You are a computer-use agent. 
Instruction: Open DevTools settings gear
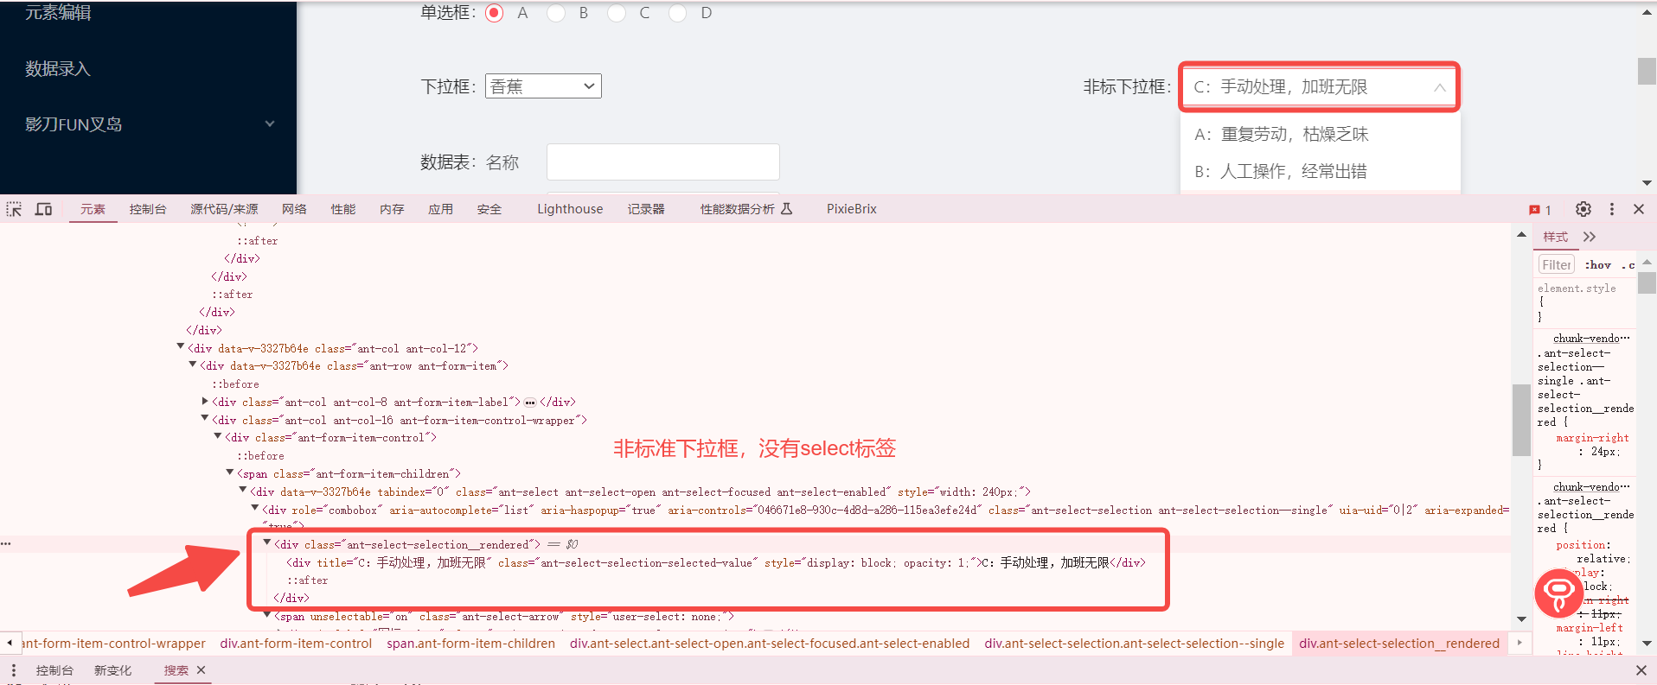1583,209
